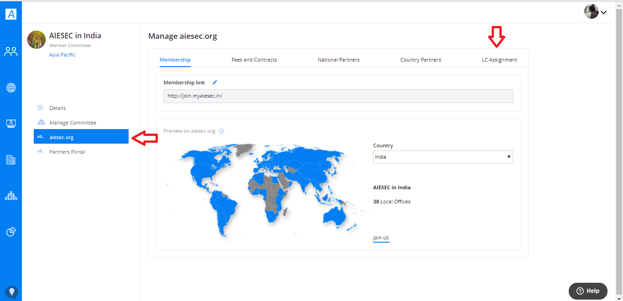This screenshot has height=301, width=623.
Task: Click the Join Us link
Action: point(381,238)
